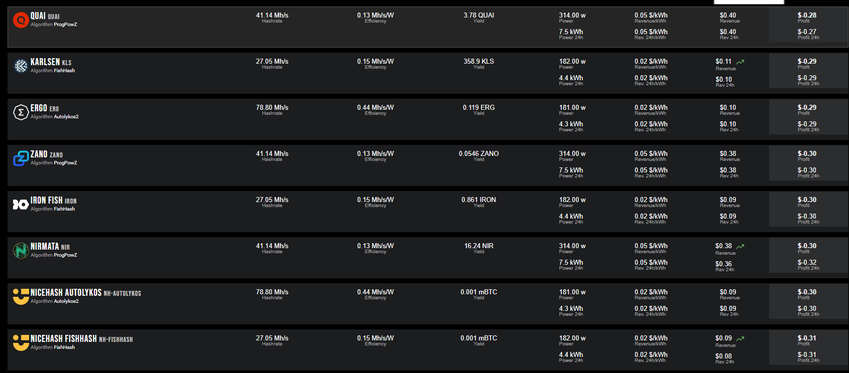Click the Karlsen KLS coin logo
Viewport: 849px width, 373px height.
tap(21, 66)
